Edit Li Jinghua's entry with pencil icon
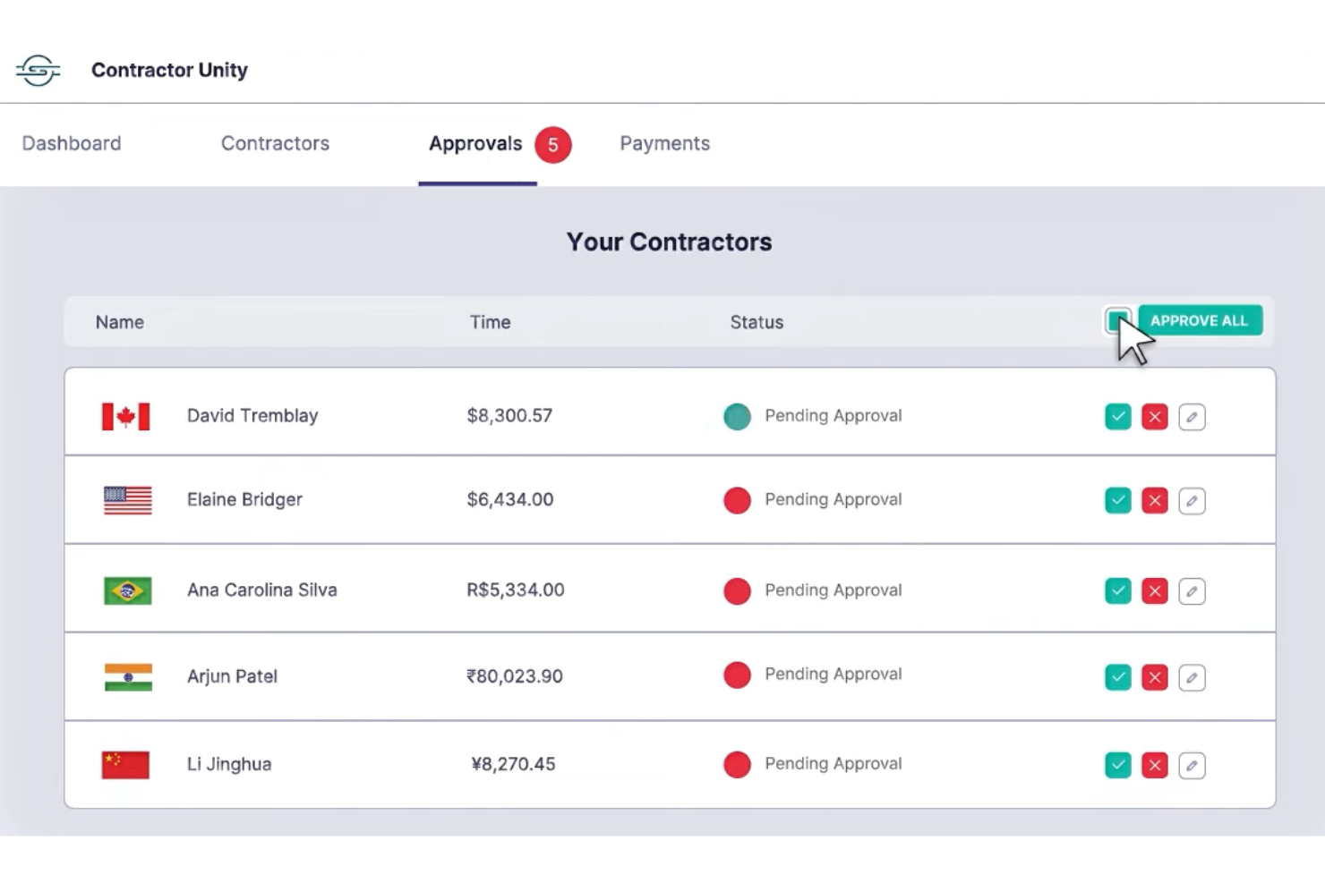 click(x=1192, y=765)
